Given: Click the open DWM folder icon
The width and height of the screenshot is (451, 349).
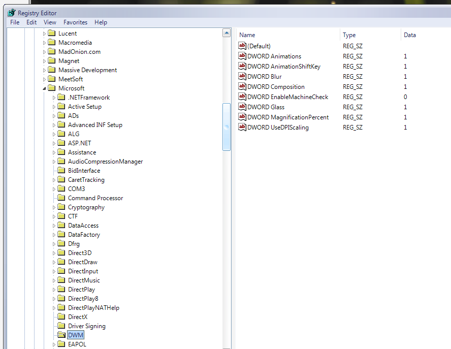Looking at the screenshot, I should [x=61, y=335].
